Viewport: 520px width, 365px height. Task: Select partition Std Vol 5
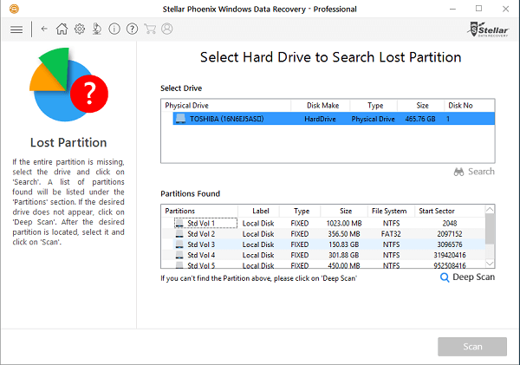323,264
